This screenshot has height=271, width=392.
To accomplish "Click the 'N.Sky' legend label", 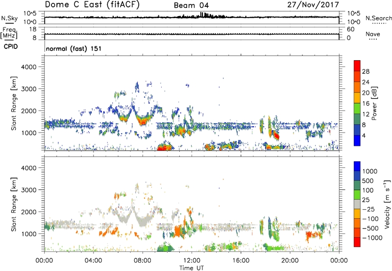I will point(9,19).
